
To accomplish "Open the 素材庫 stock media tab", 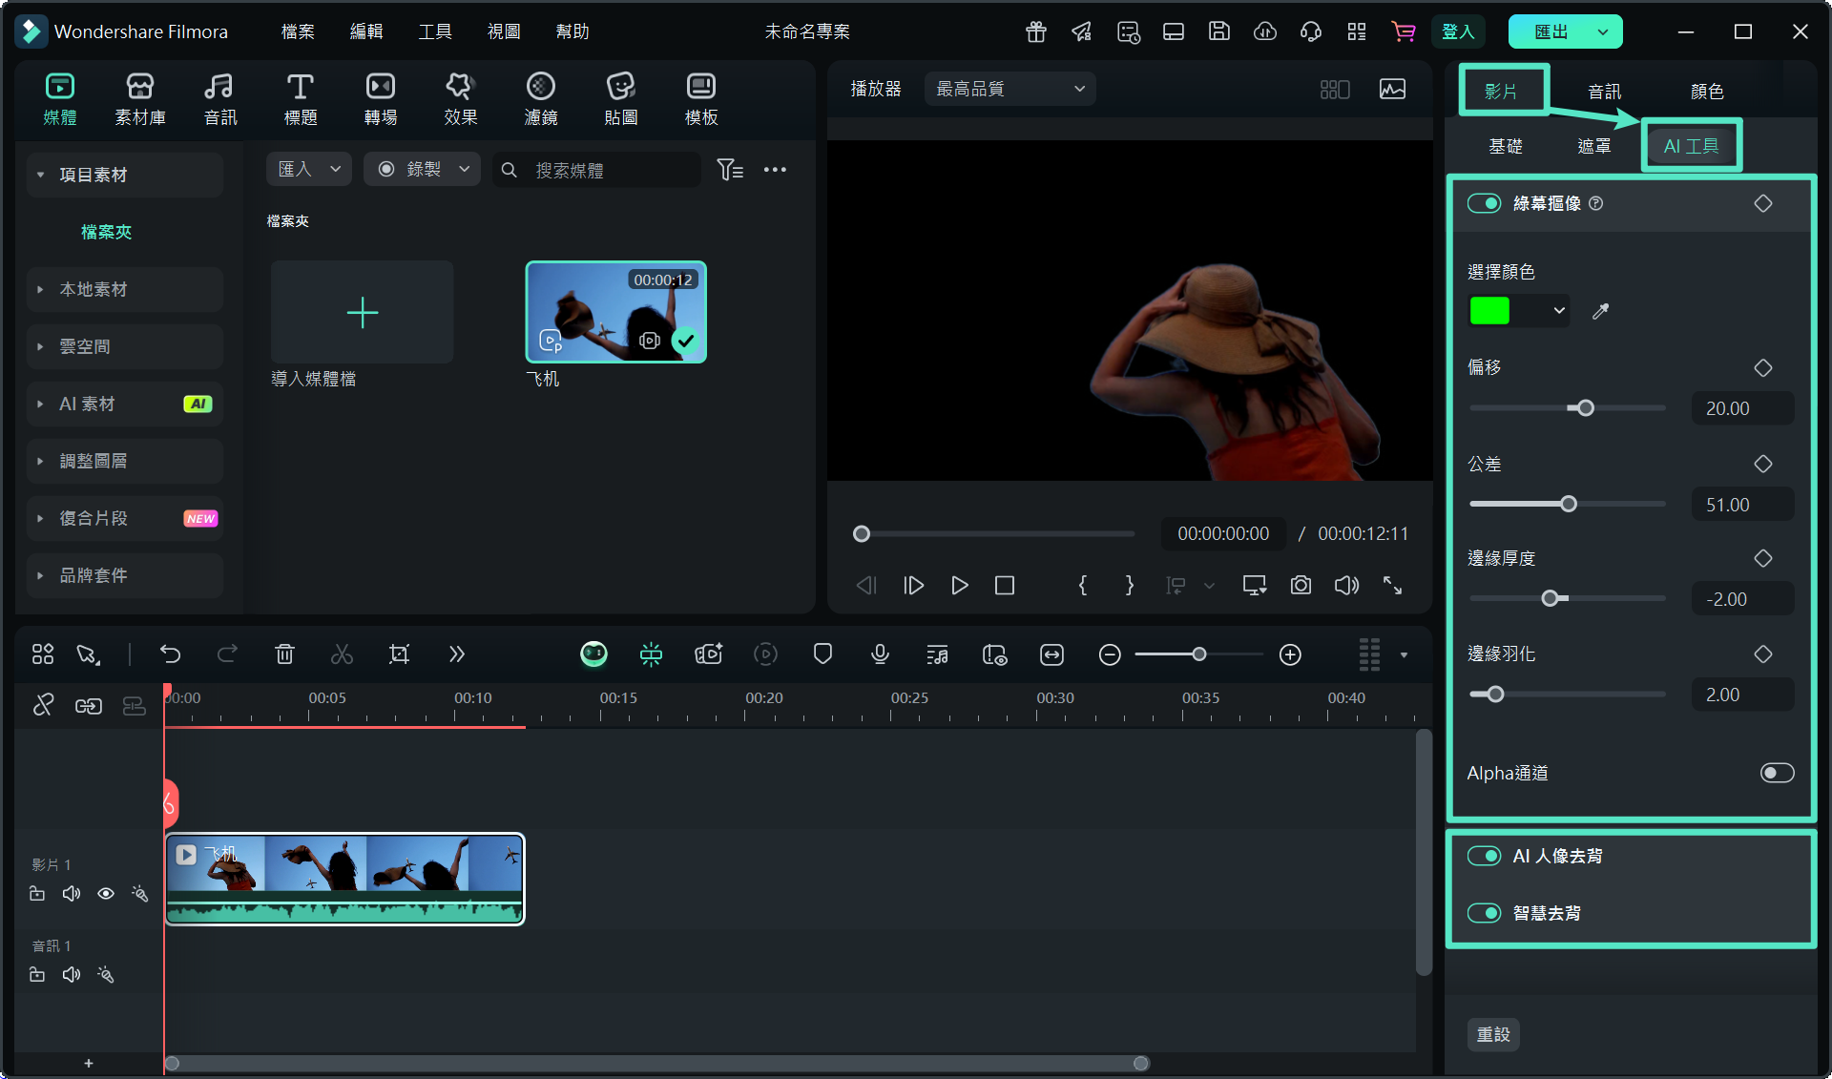I will tap(140, 100).
